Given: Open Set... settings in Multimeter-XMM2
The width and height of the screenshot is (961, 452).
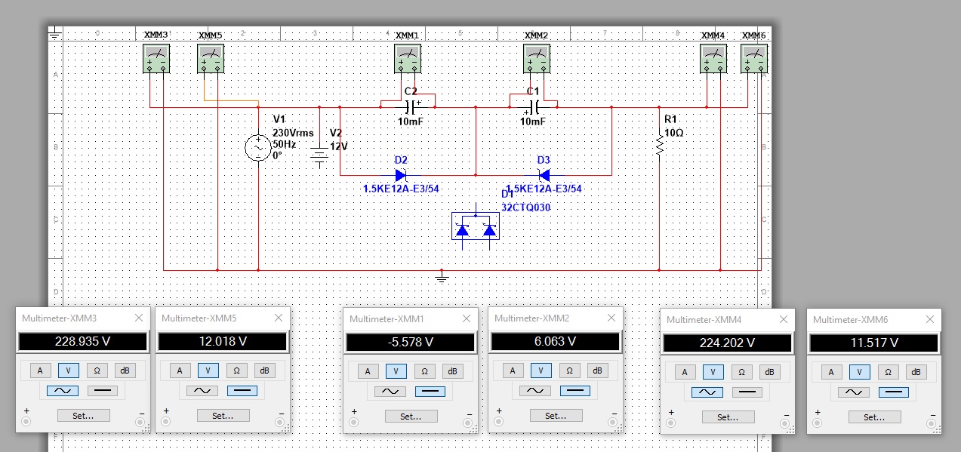Looking at the screenshot, I should tap(556, 416).
